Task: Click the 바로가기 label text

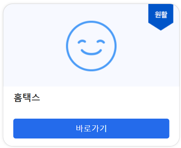Action: coord(91,129)
